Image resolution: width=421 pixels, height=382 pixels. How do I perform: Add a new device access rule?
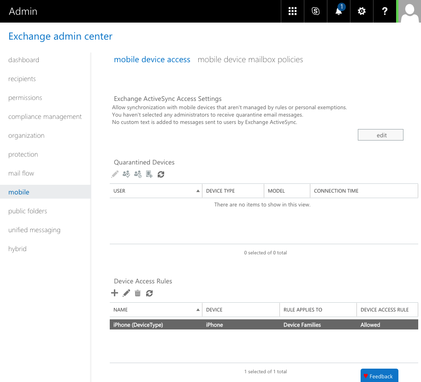click(x=114, y=293)
